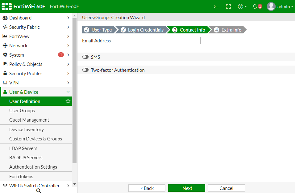Click the VPN laptop icon
This screenshot has width=295, height=193.
pos(5,83)
